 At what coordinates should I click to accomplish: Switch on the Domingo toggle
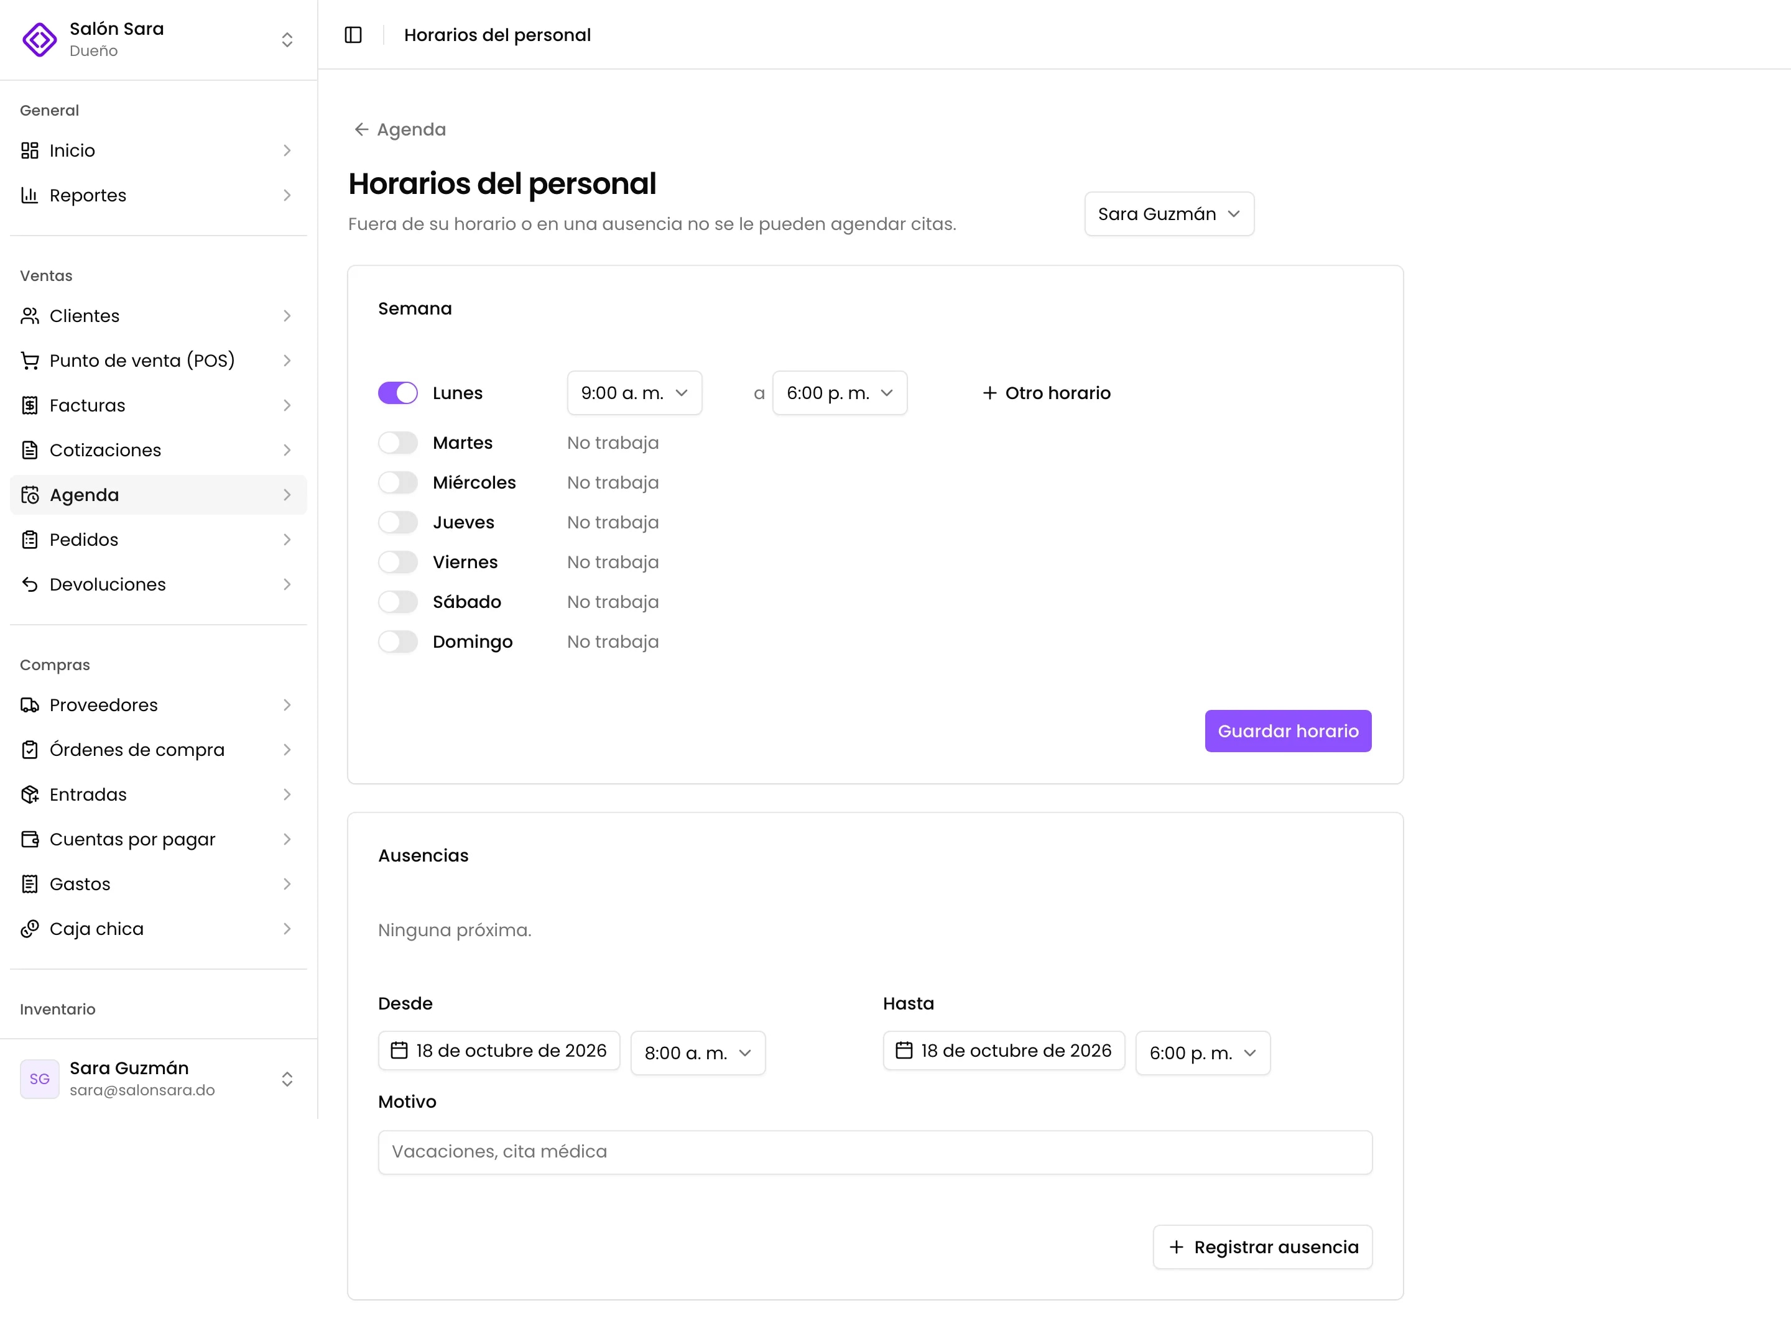pos(397,642)
